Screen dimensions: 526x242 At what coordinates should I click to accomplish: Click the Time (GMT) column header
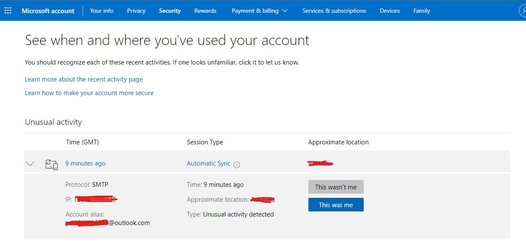[82, 142]
